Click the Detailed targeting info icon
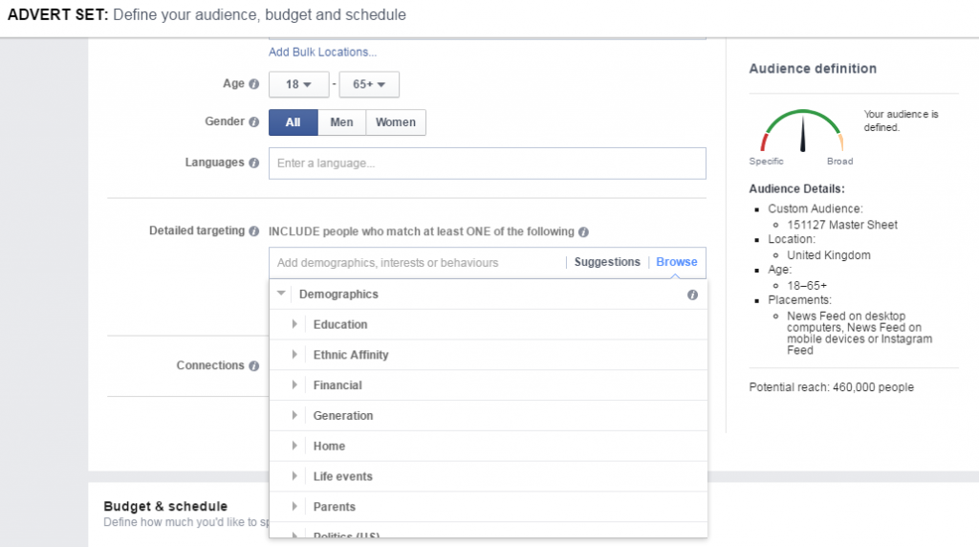979x547 pixels. (253, 231)
